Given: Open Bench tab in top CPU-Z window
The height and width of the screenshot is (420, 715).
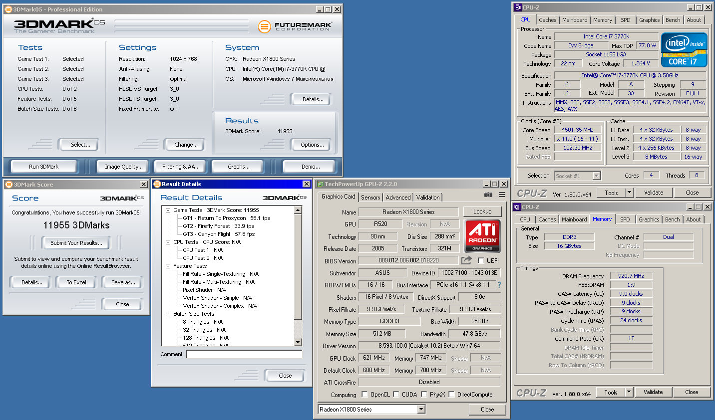Looking at the screenshot, I should click(x=673, y=20).
